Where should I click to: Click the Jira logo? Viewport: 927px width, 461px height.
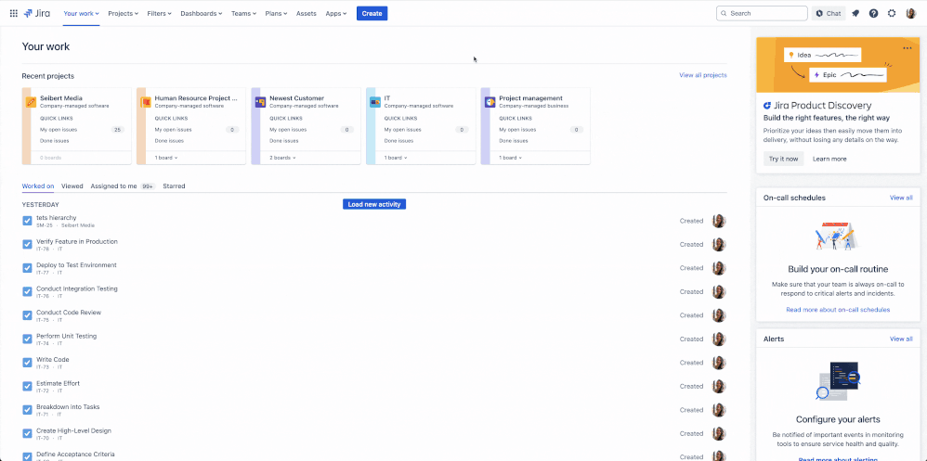pyautogui.click(x=36, y=13)
